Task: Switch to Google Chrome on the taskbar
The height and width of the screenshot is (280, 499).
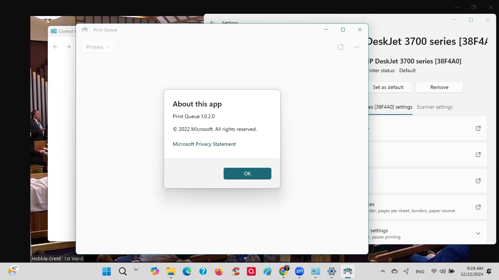Action: (283, 271)
